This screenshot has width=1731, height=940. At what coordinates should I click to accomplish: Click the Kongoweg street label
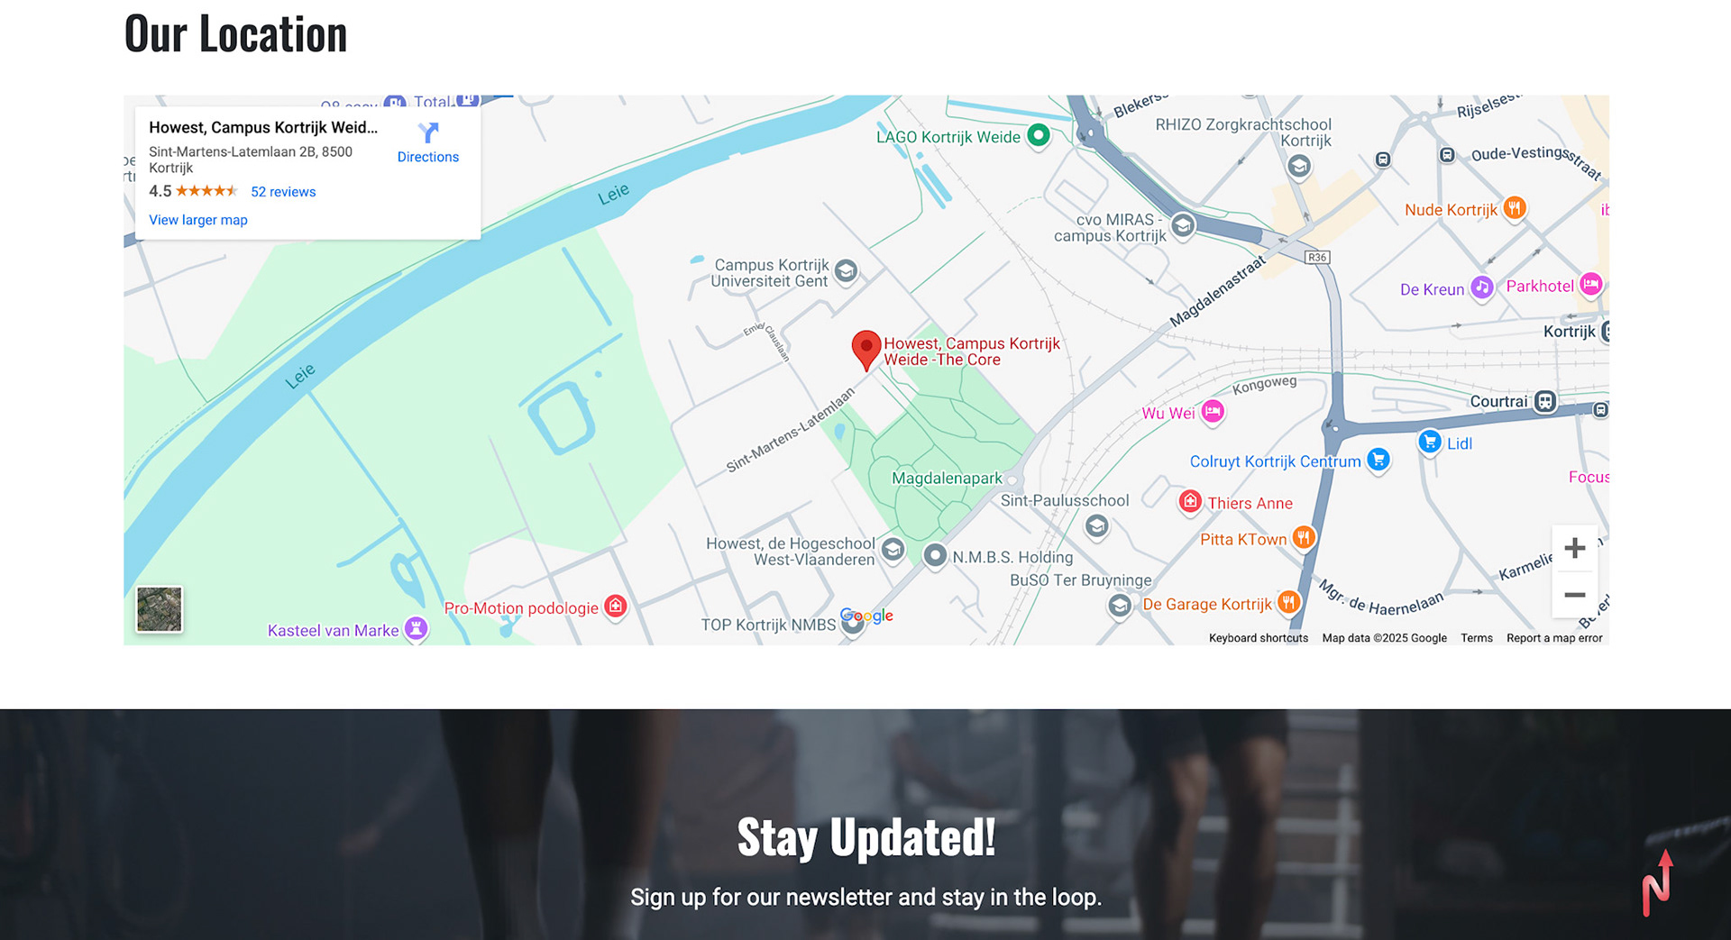tap(1265, 385)
